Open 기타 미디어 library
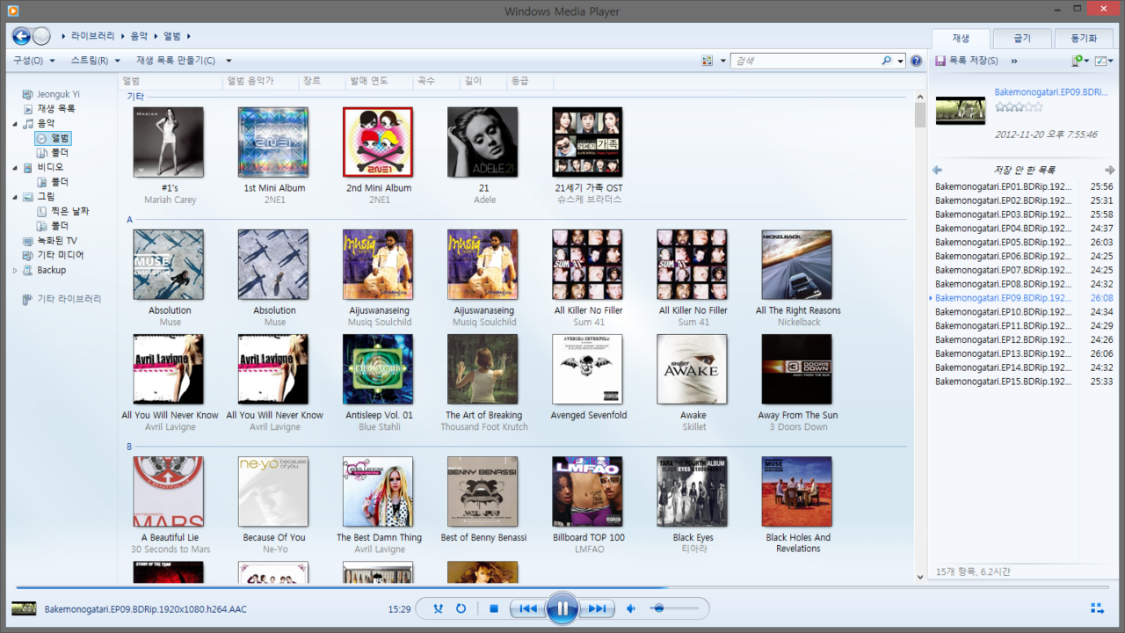This screenshot has width=1125, height=633. pyautogui.click(x=61, y=255)
